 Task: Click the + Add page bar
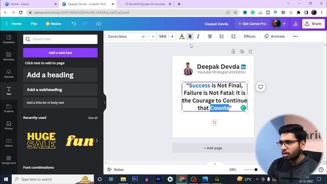point(213,148)
